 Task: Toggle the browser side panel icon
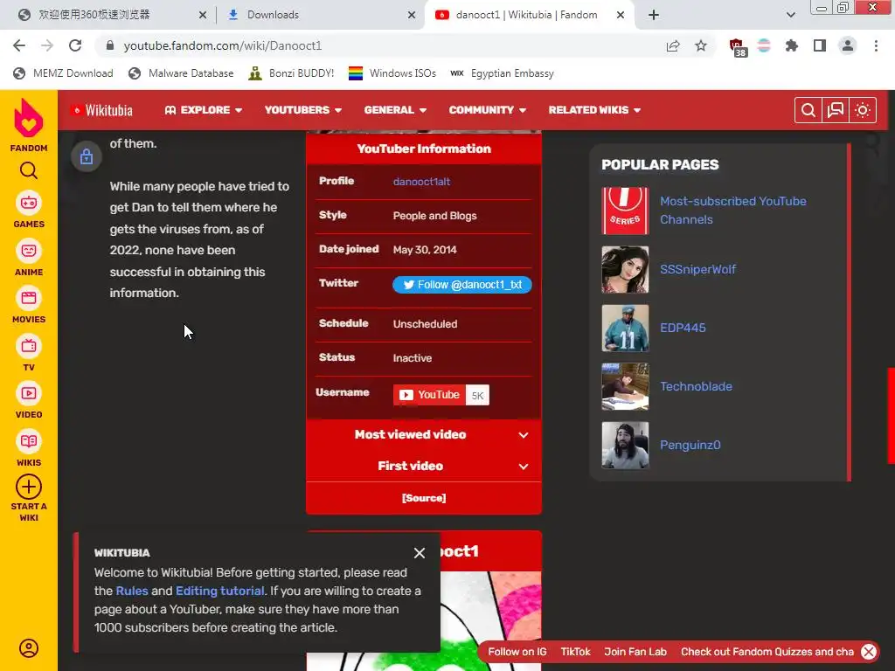coord(820,45)
